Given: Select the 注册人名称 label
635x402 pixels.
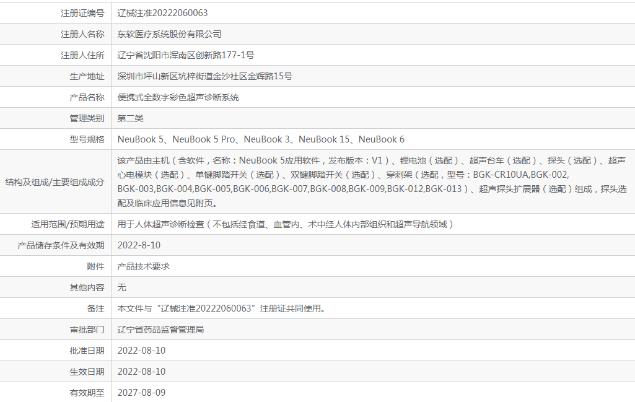Looking at the screenshot, I should click(82, 34).
